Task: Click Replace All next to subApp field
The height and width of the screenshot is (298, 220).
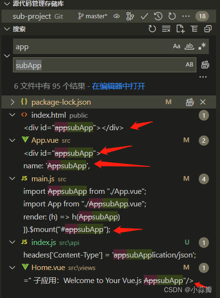Action: coord(205,65)
